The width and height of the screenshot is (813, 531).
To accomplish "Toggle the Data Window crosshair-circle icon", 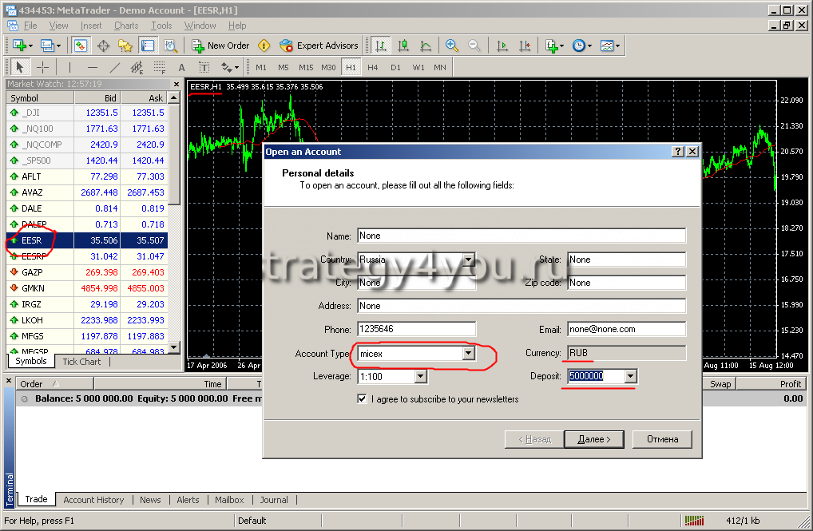I will coord(103,46).
